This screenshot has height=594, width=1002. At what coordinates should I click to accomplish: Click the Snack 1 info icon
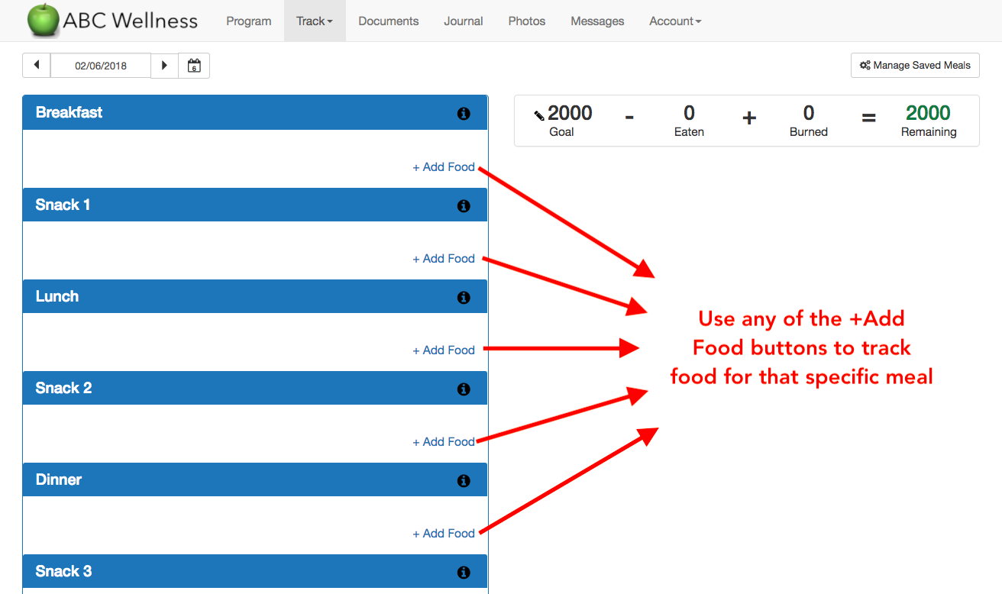(x=463, y=206)
